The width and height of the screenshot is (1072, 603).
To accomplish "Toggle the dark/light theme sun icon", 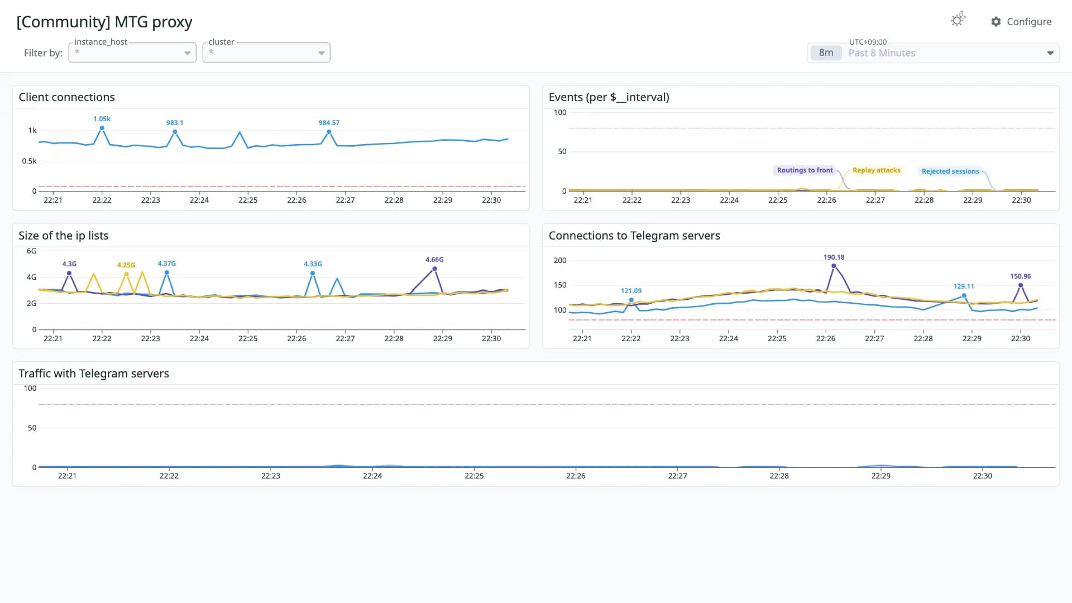I will point(958,20).
